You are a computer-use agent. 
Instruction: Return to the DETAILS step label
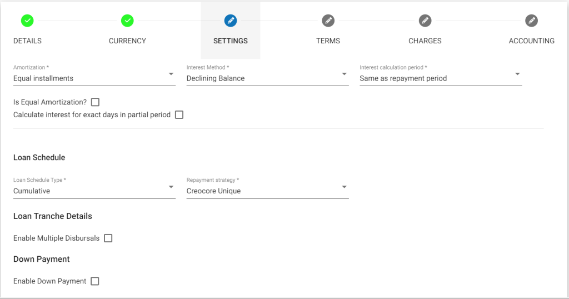27,41
